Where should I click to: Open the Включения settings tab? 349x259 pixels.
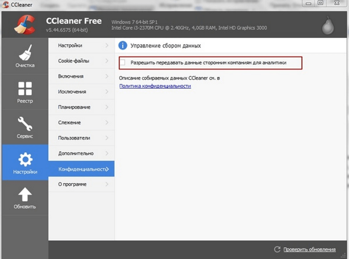[x=71, y=76]
